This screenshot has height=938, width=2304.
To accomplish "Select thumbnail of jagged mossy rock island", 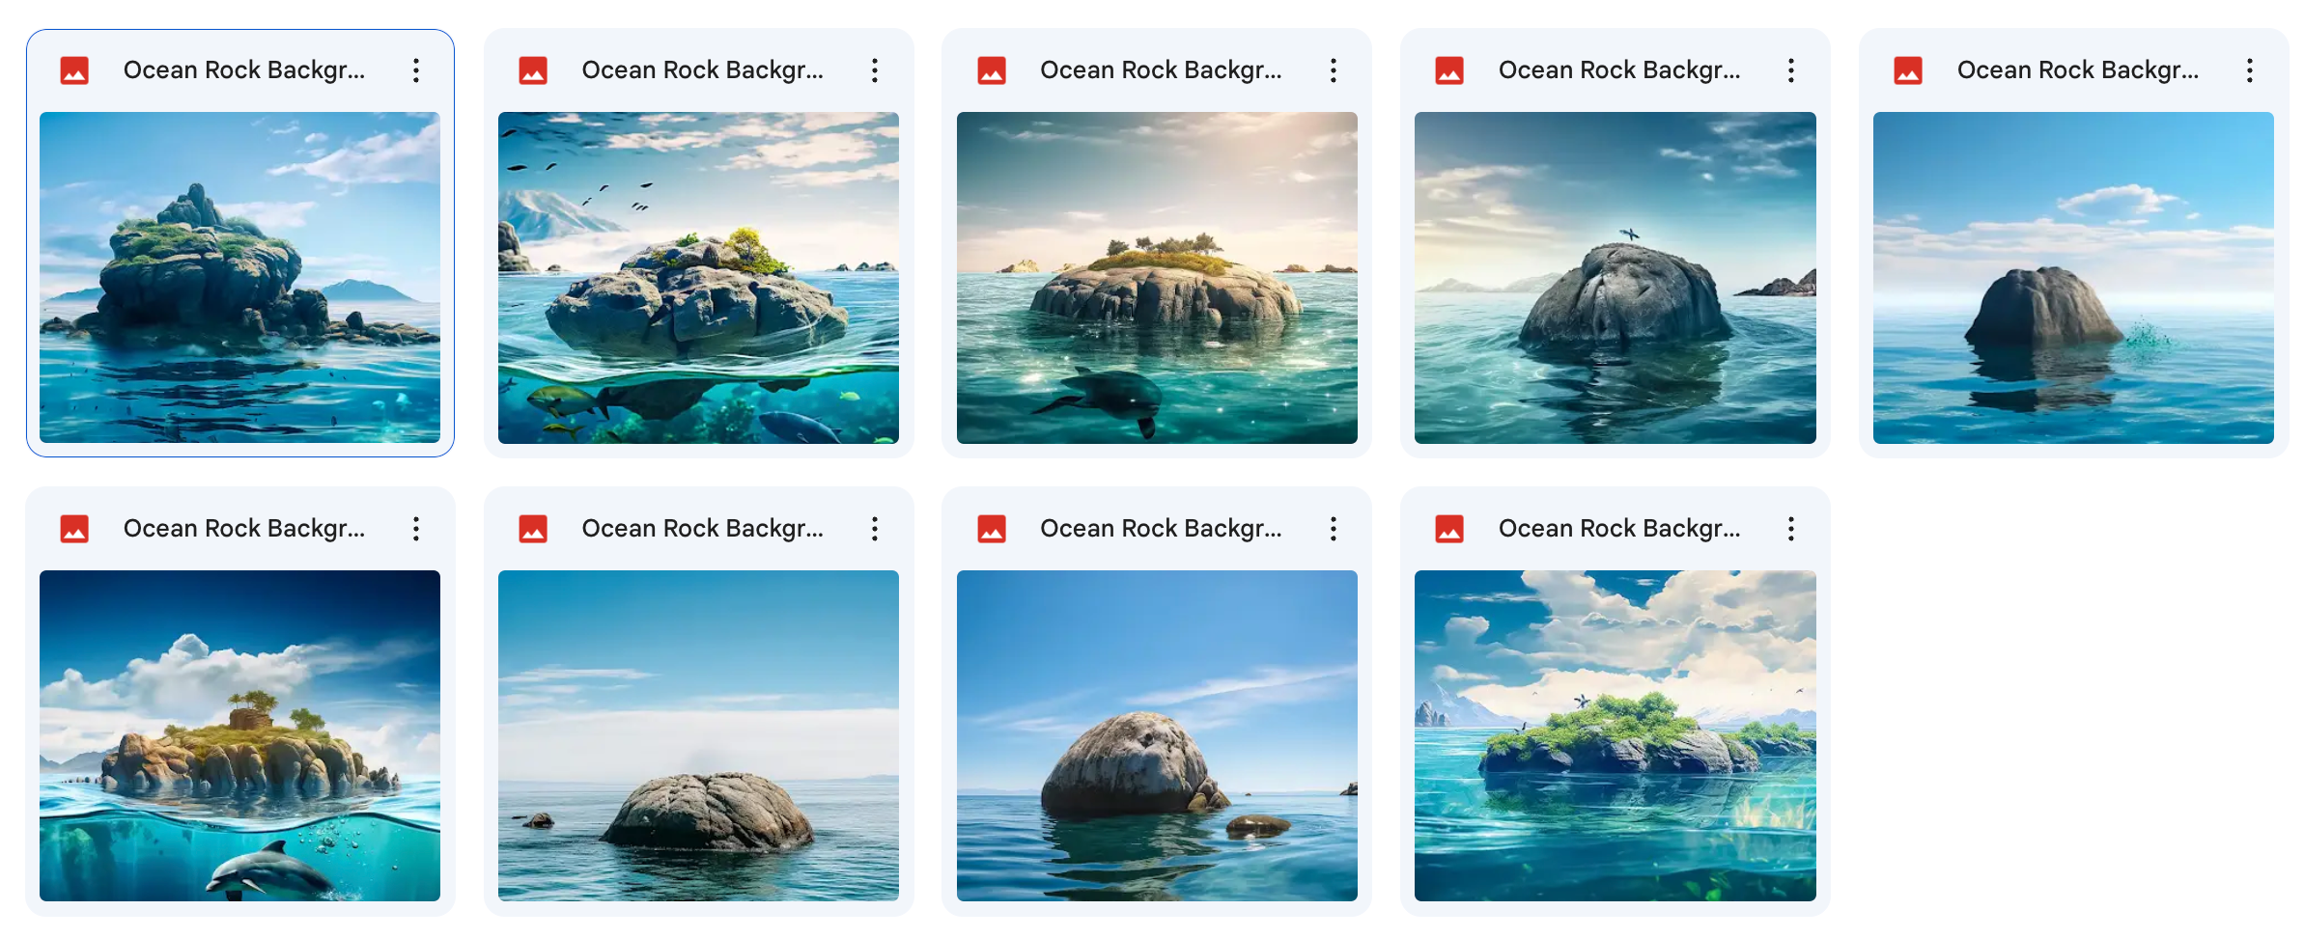I will pyautogui.click(x=239, y=278).
